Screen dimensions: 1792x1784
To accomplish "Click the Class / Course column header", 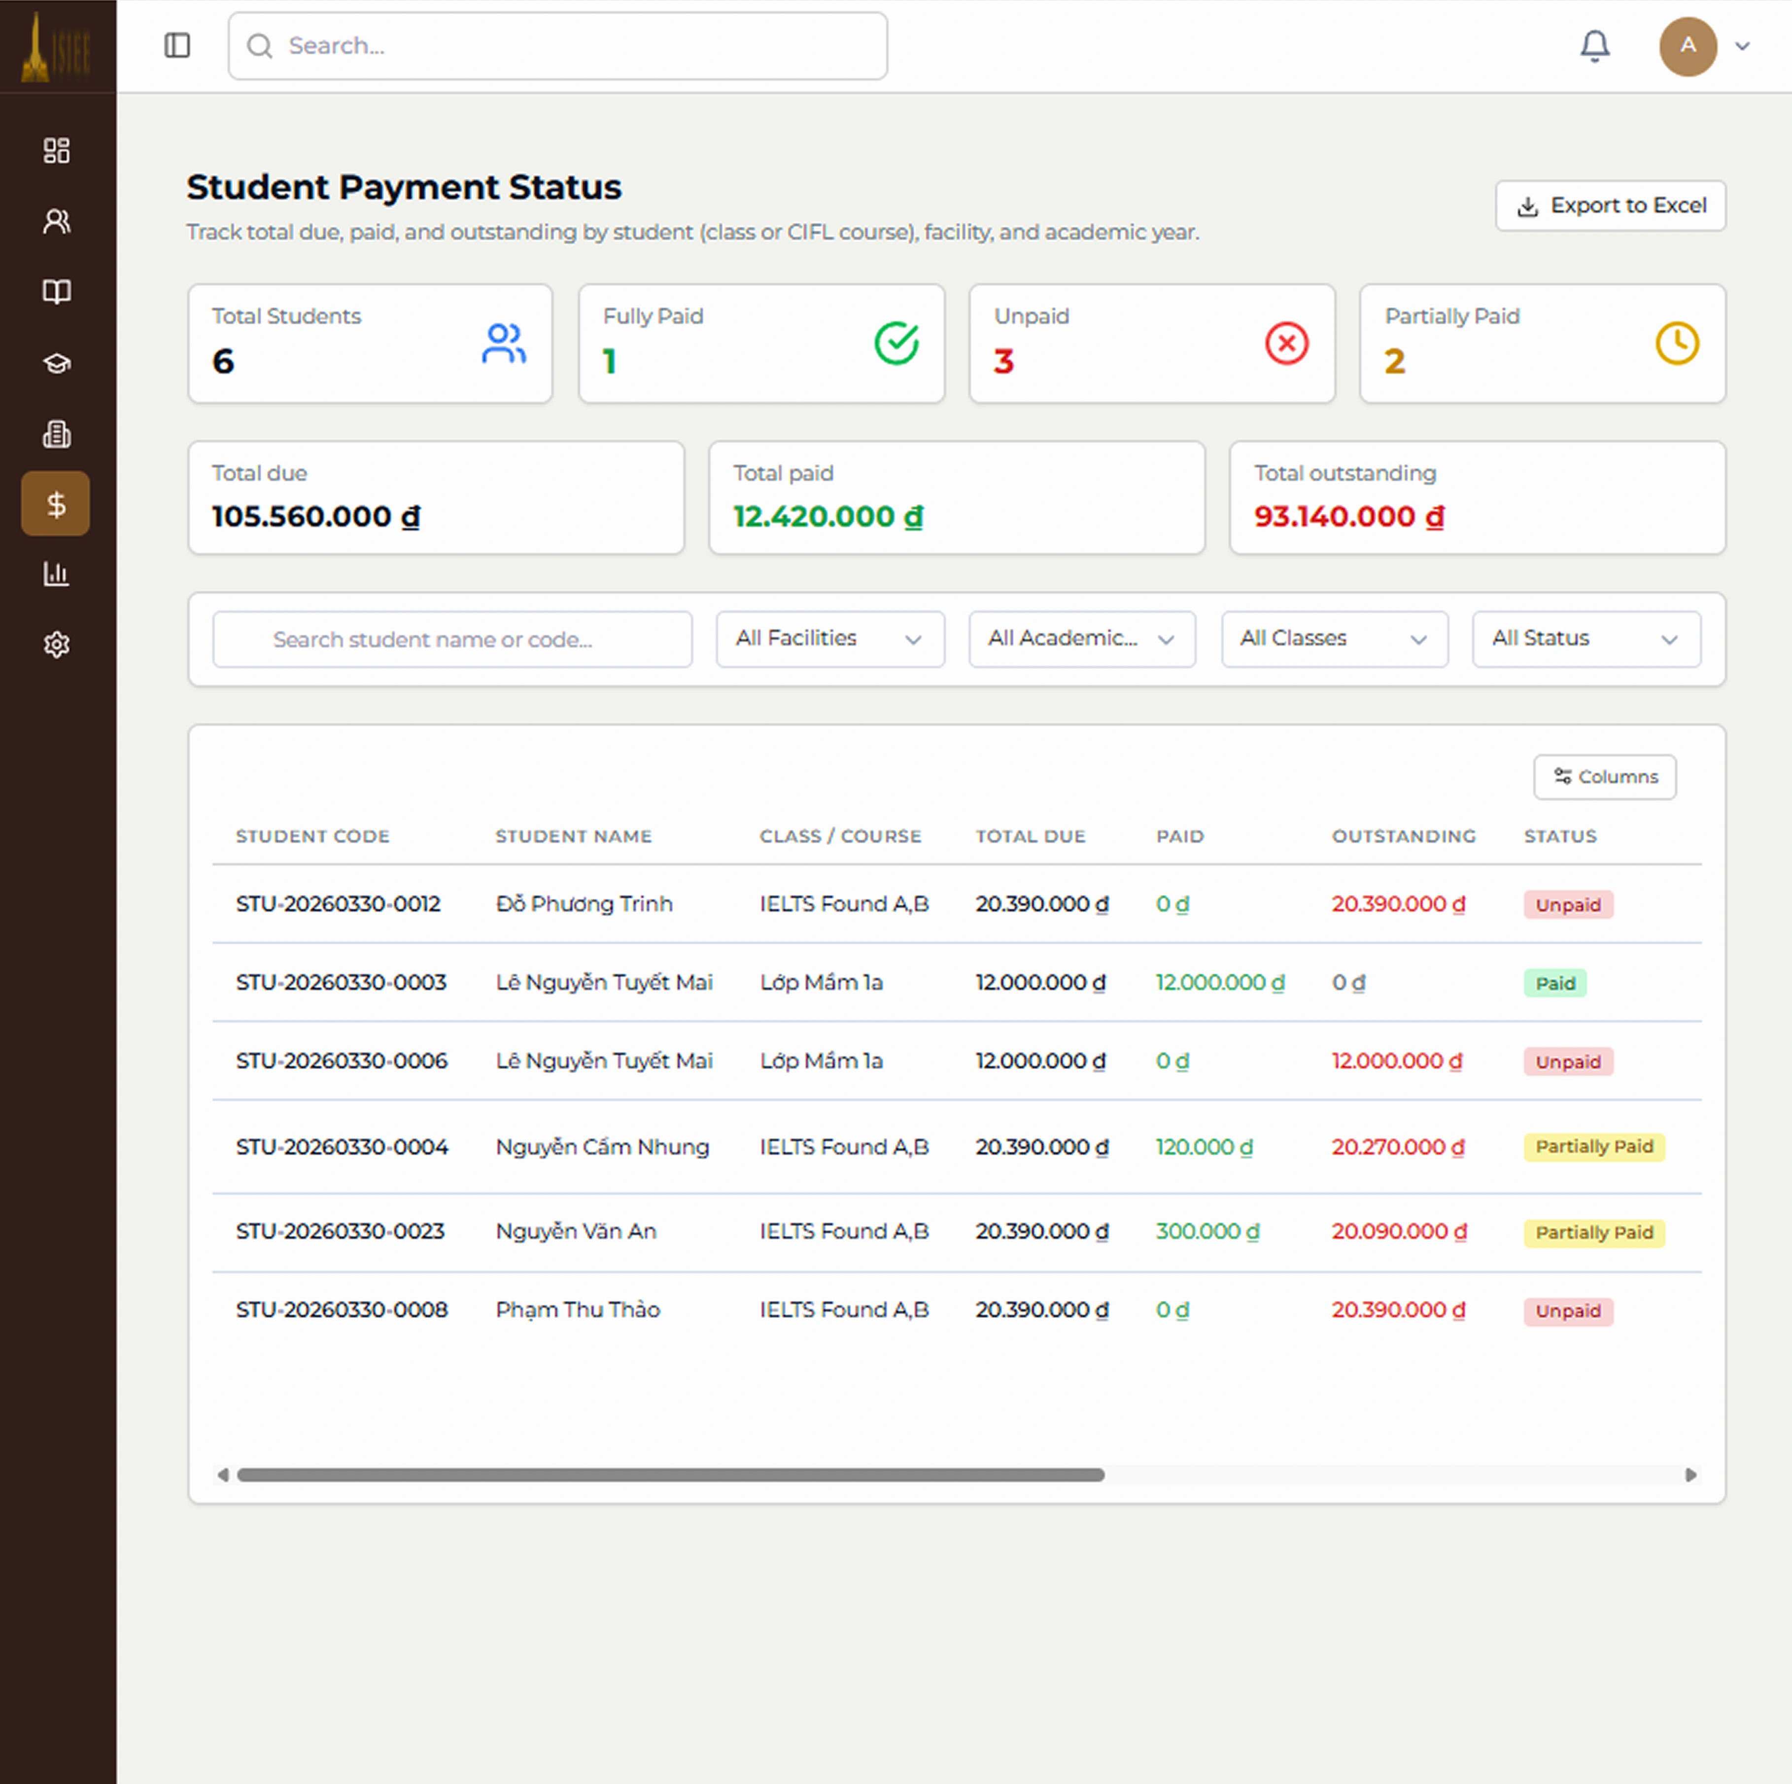I will click(x=840, y=836).
